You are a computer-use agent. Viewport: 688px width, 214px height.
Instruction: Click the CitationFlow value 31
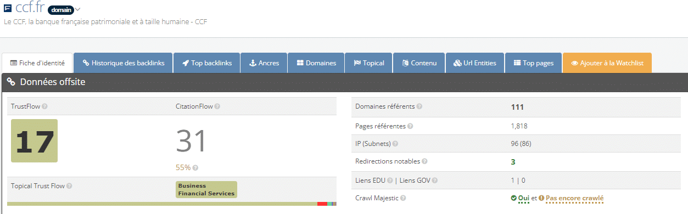click(x=191, y=140)
